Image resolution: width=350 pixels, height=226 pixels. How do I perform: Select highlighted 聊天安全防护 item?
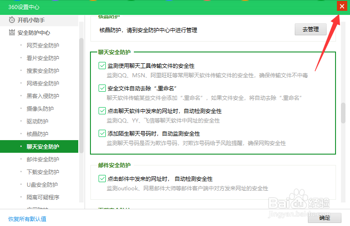(x=39, y=146)
